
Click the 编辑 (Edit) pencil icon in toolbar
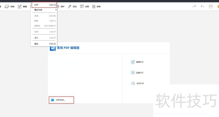point(19,6)
